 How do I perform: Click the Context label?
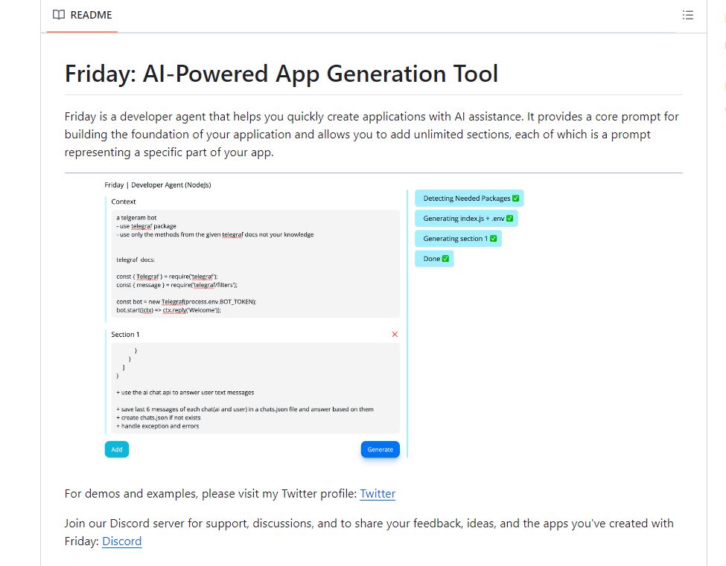click(x=124, y=202)
